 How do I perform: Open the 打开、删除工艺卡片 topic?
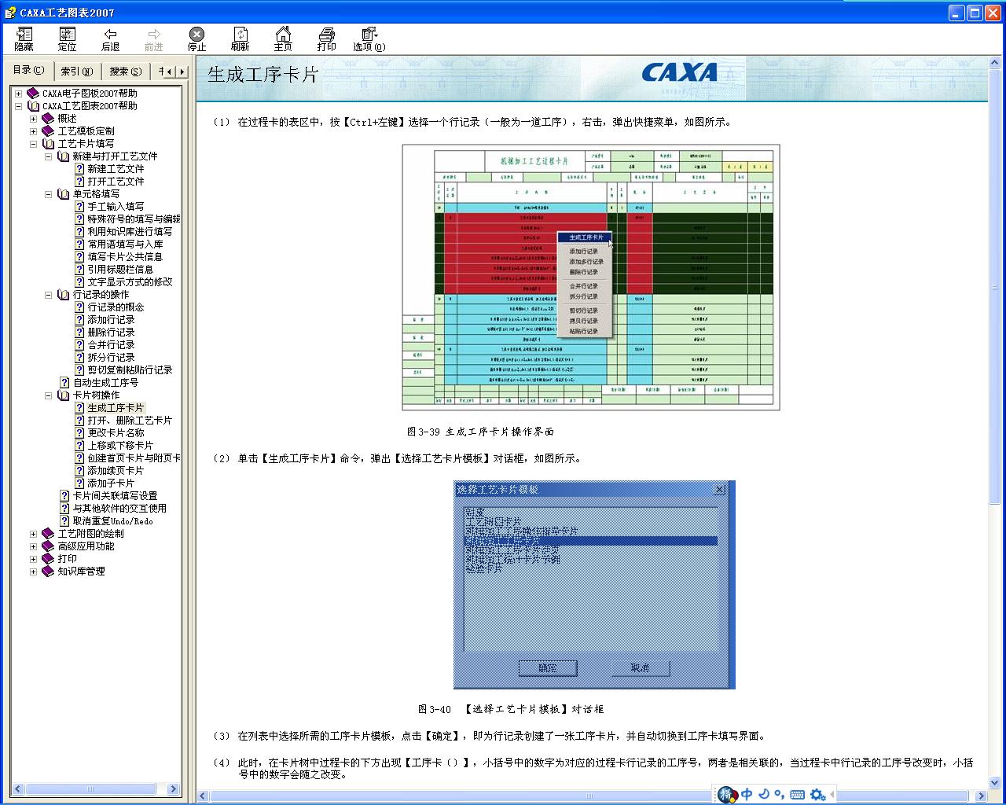pos(130,421)
